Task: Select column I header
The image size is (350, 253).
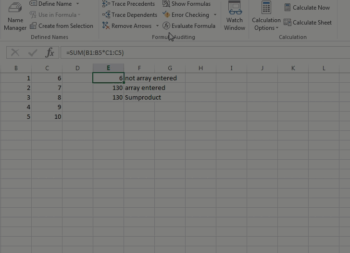Action: [231, 68]
